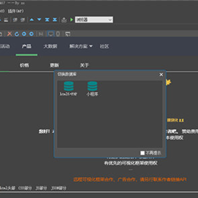The width and height of the screenshot is (198, 198).
Task: Switch to desktop monitor preview icon
Action: coord(51,34)
